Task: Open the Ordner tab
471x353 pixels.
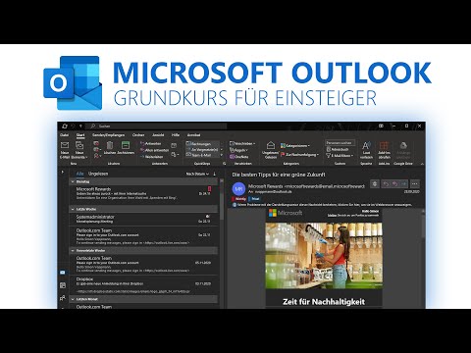Action: 138,135
